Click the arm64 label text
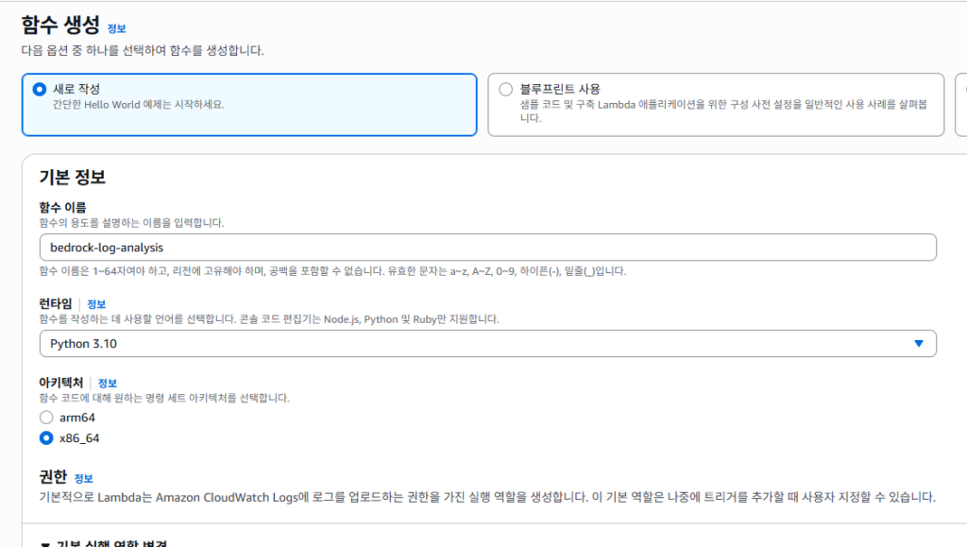This screenshot has height=547, width=967. pyautogui.click(x=77, y=418)
